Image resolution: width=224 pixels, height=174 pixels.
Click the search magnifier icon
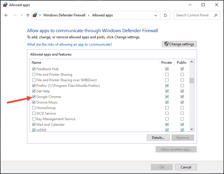point(215,15)
